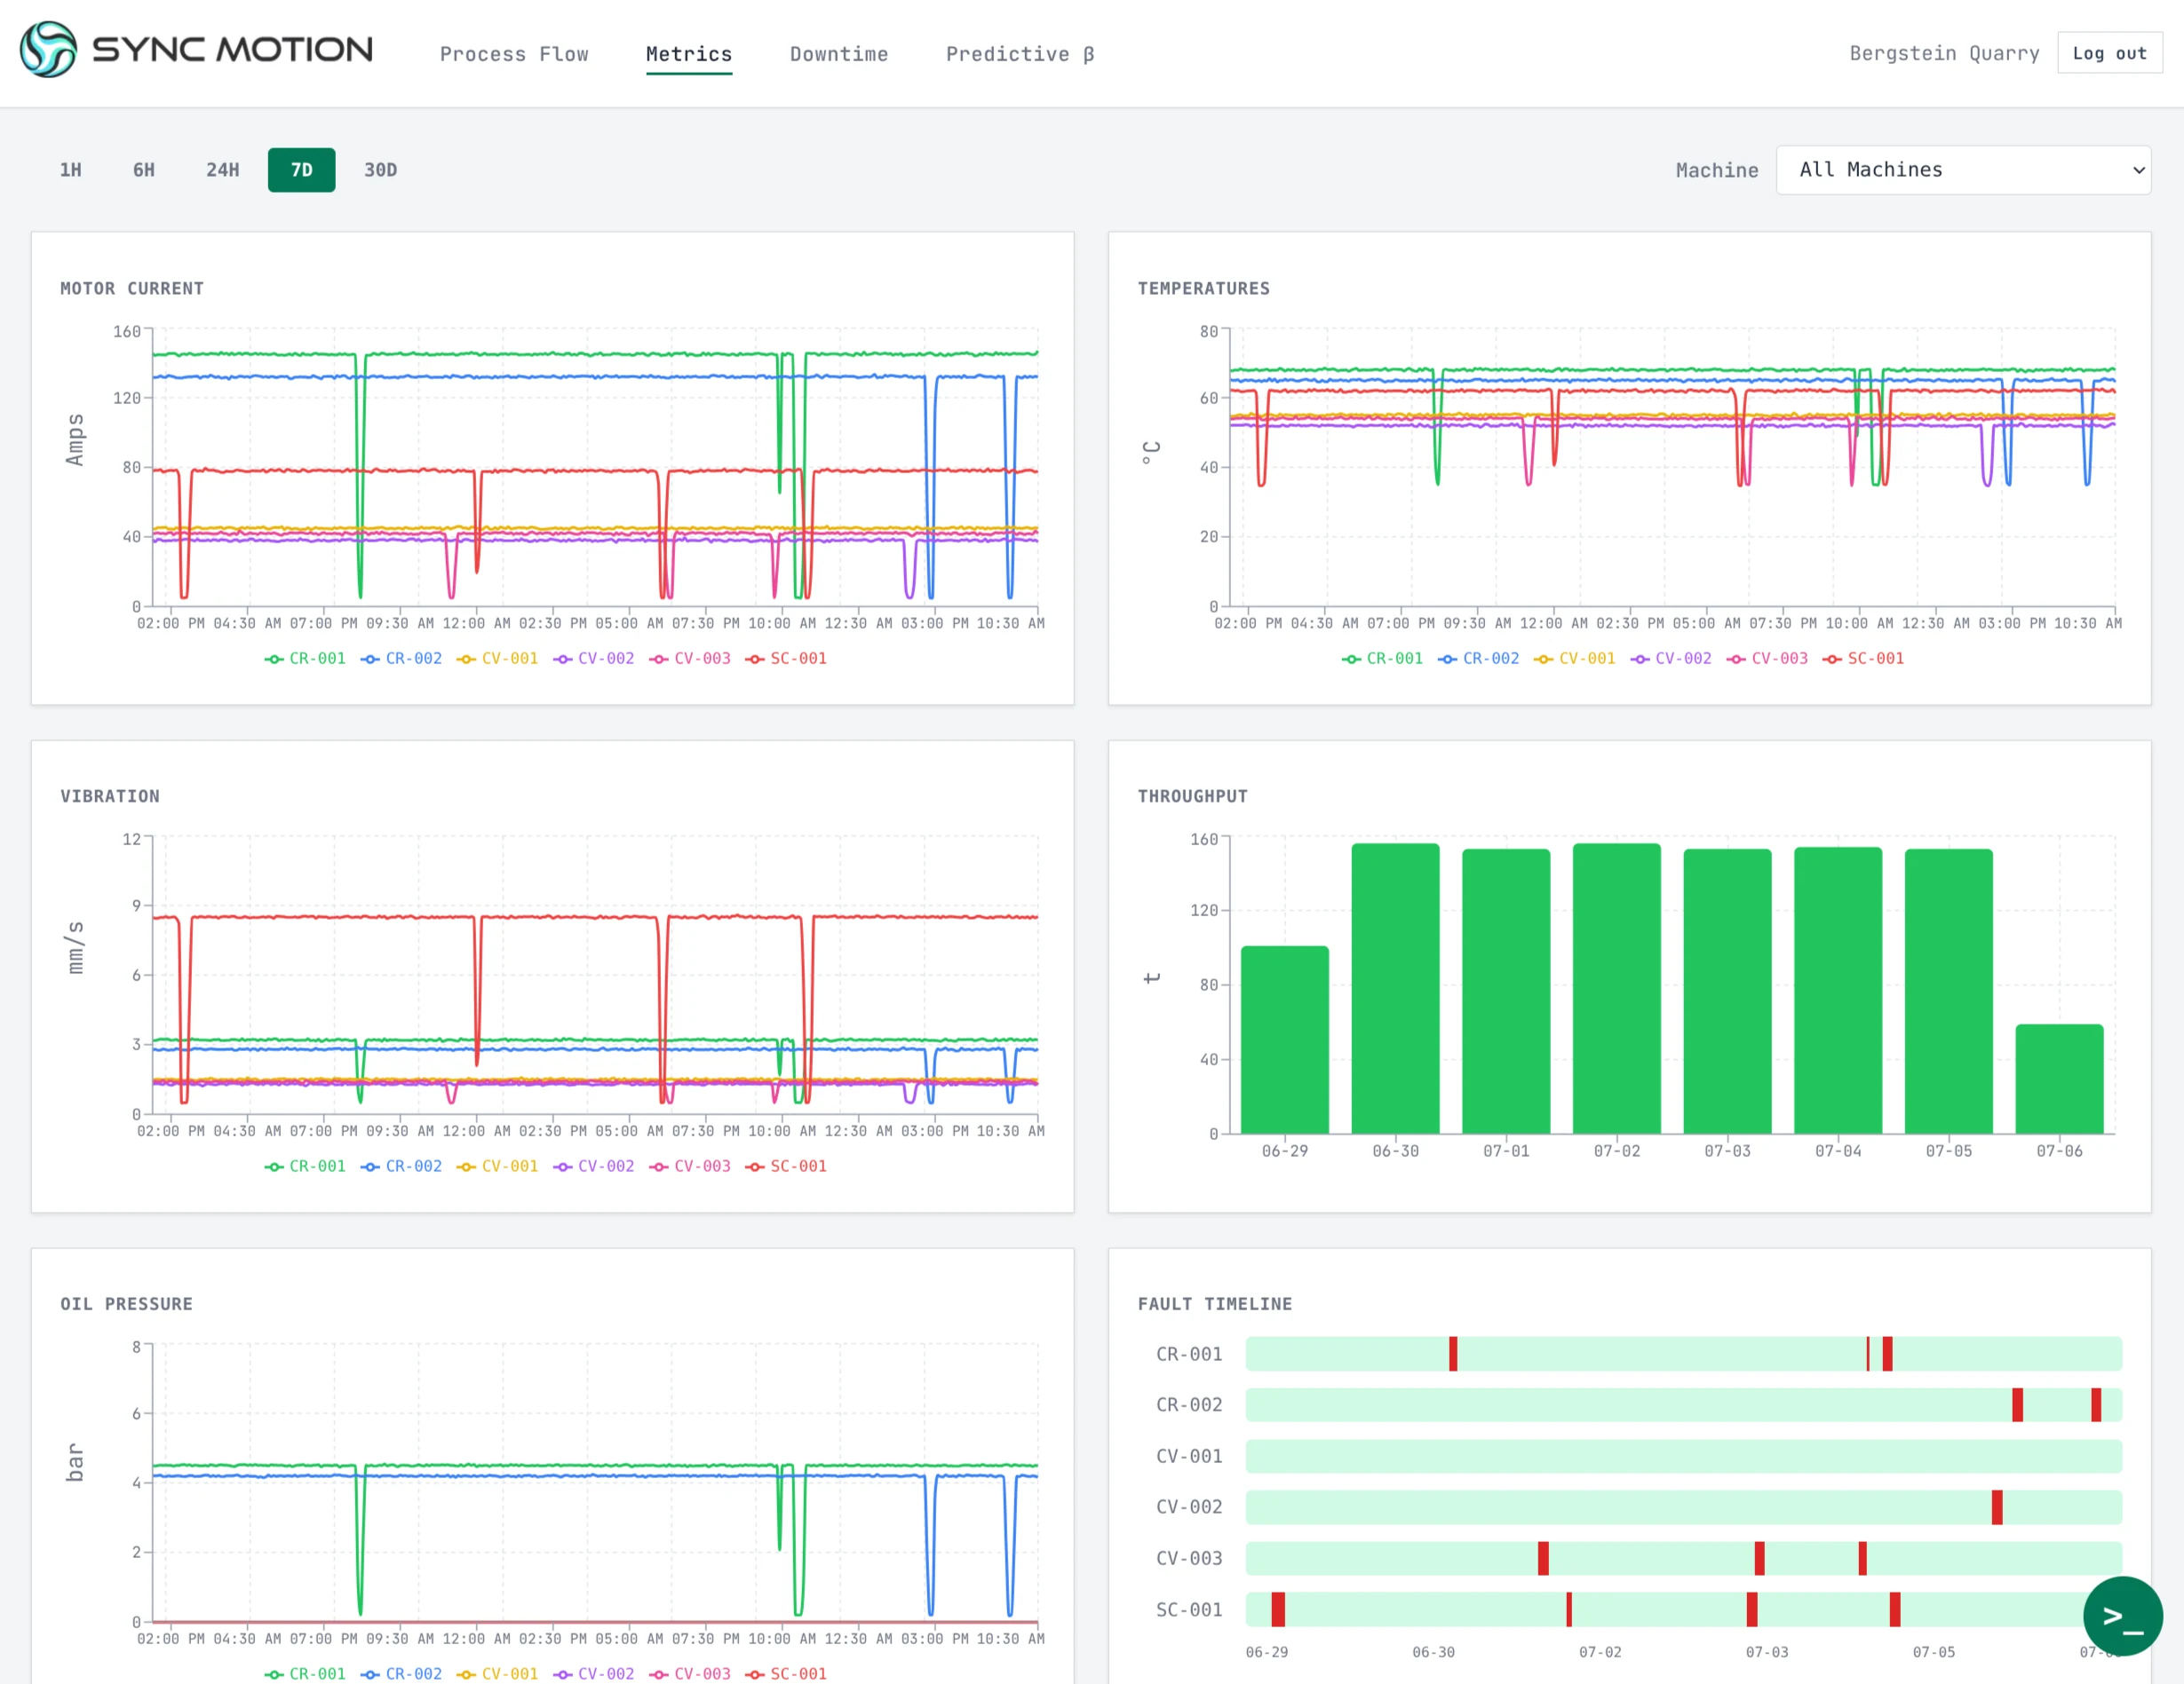Toggle CR-001 series in Motor Current legend
The height and width of the screenshot is (1684, 2184).
pyautogui.click(x=305, y=659)
